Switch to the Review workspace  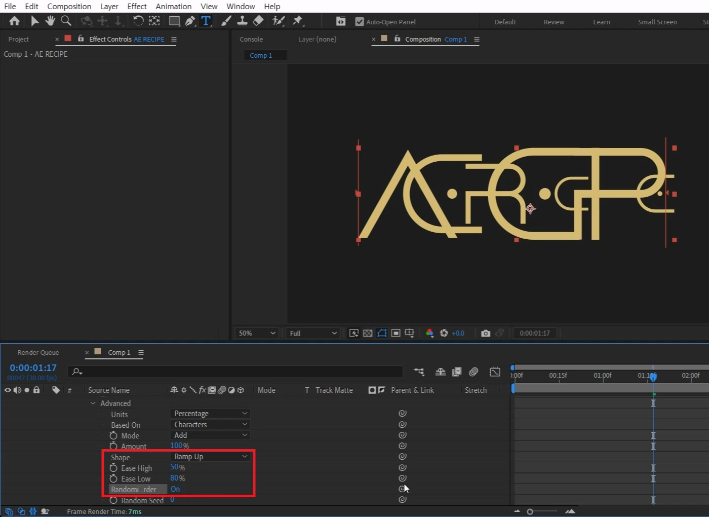[x=554, y=22]
